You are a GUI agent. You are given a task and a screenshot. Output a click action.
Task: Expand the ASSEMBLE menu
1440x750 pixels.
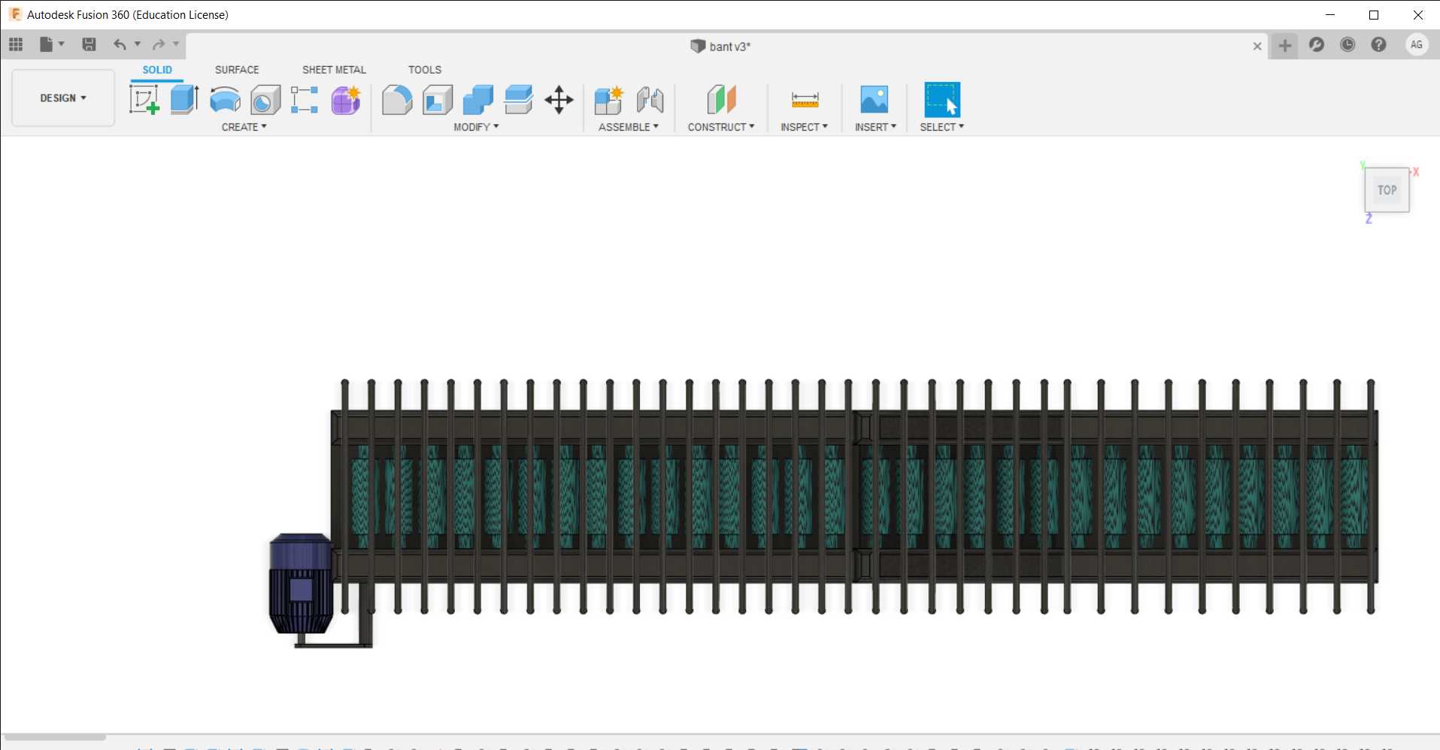tap(629, 127)
